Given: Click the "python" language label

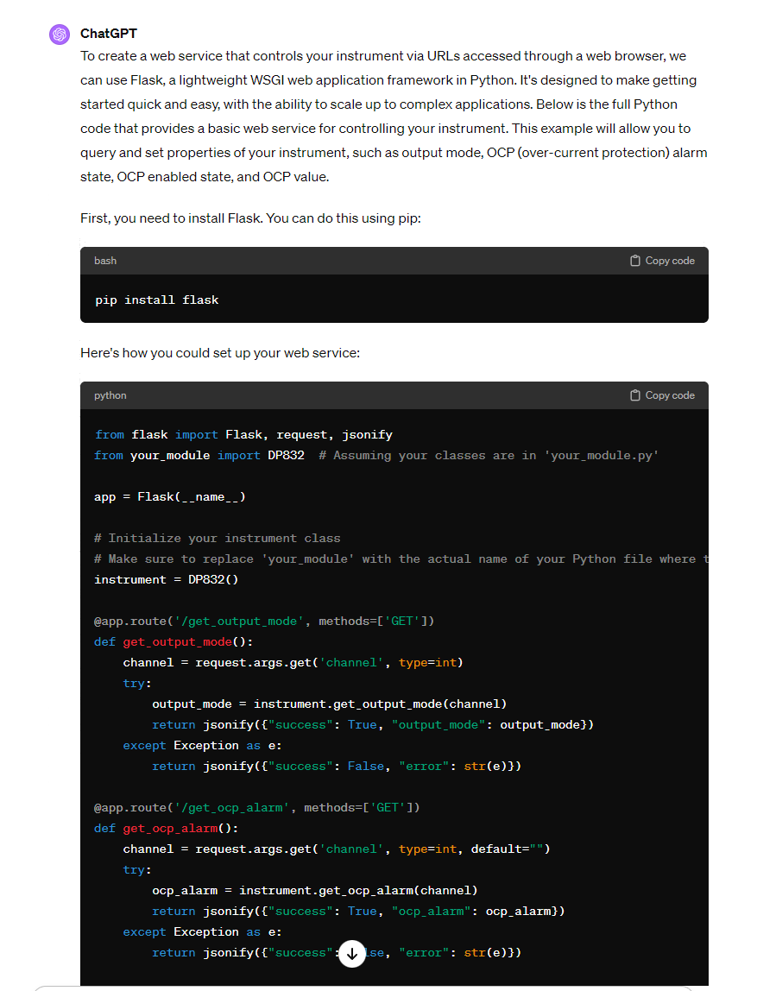Looking at the screenshot, I should coord(110,395).
